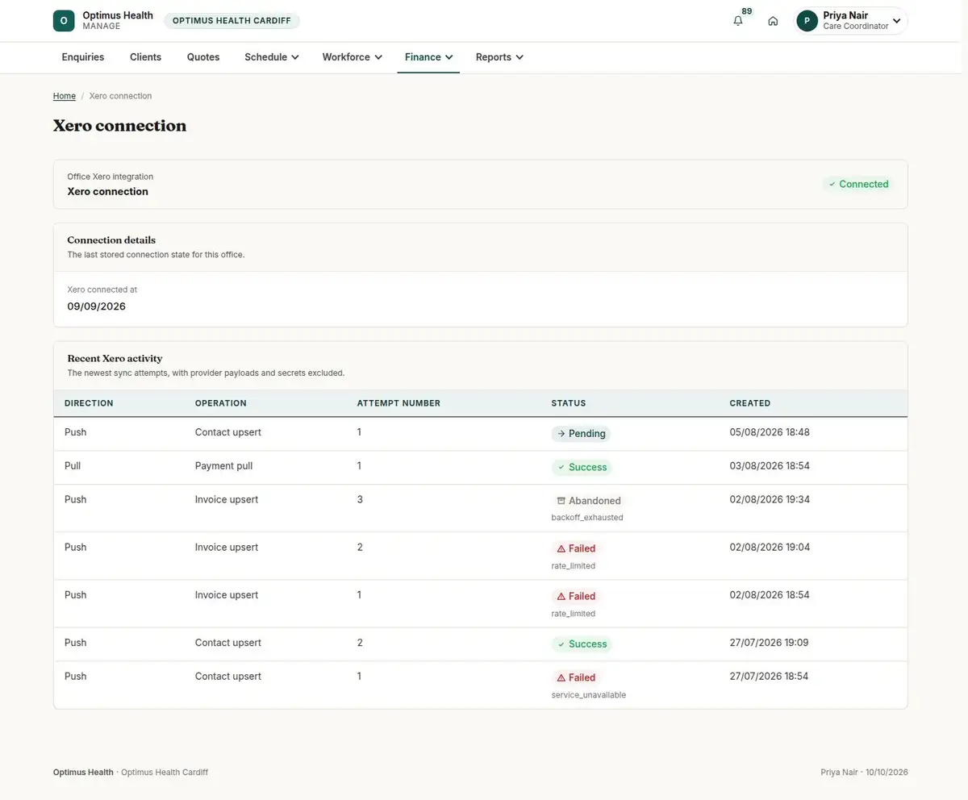Click the Optimus Health Cardiff office badge
The width and height of the screenshot is (968, 800).
(x=232, y=21)
